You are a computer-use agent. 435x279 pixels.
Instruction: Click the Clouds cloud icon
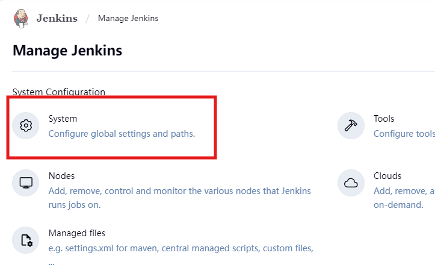[351, 183]
